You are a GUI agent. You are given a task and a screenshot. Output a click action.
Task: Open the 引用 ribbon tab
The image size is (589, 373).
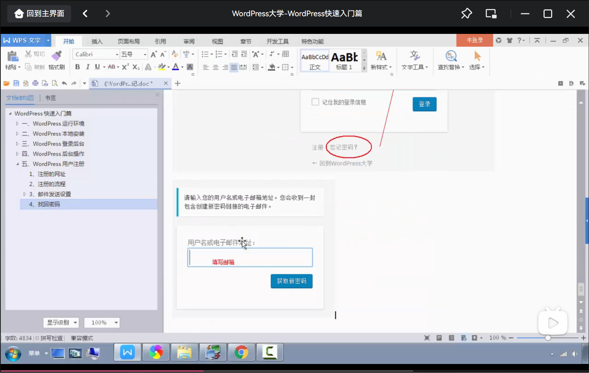[161, 41]
